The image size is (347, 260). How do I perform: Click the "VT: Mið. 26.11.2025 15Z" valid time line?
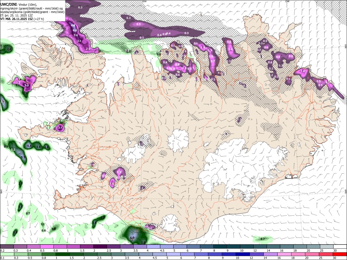pyautogui.click(x=16, y=19)
